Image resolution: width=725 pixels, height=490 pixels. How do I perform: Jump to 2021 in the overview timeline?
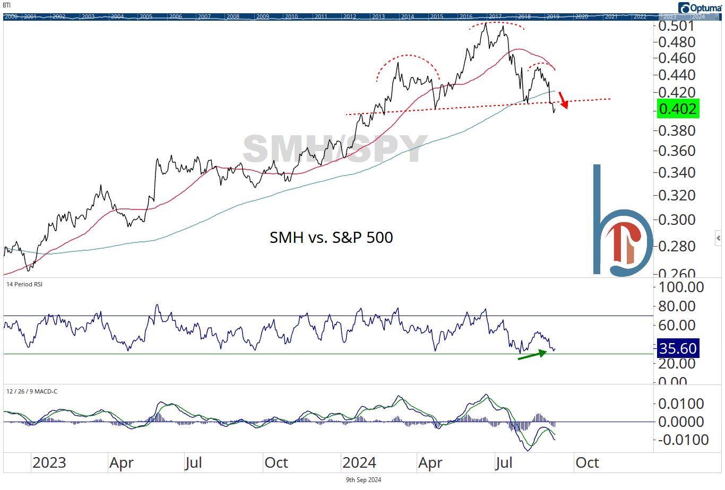[x=611, y=16]
